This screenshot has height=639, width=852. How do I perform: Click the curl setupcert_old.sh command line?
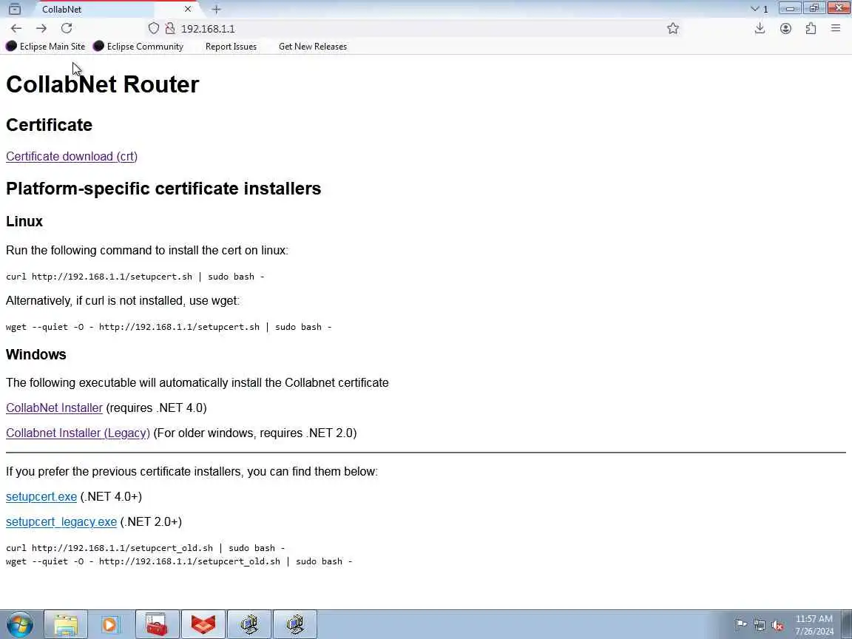point(146,548)
